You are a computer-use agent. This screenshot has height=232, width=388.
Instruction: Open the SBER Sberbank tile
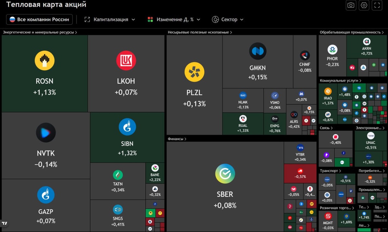pyautogui.click(x=225, y=186)
